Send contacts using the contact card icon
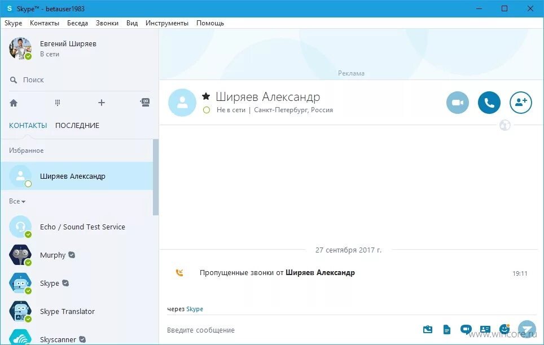The image size is (544, 345). [485, 329]
